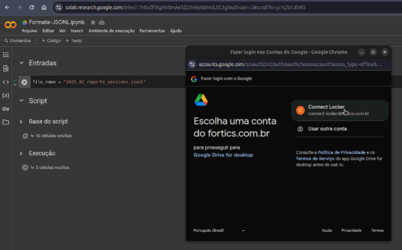Open the Arquivo menu
The width and height of the screenshot is (402, 250).
tap(30, 31)
